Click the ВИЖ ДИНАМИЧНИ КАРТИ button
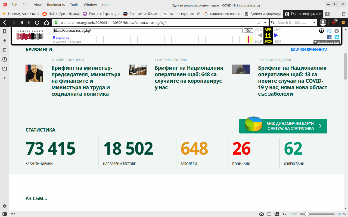The height and width of the screenshot is (217, 348). [283, 126]
